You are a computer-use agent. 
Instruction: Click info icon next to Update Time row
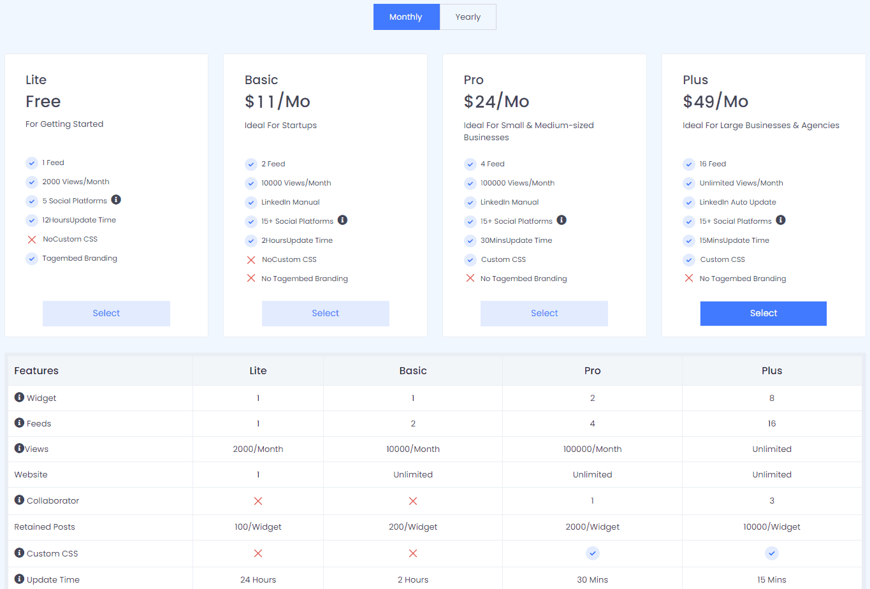pos(19,579)
